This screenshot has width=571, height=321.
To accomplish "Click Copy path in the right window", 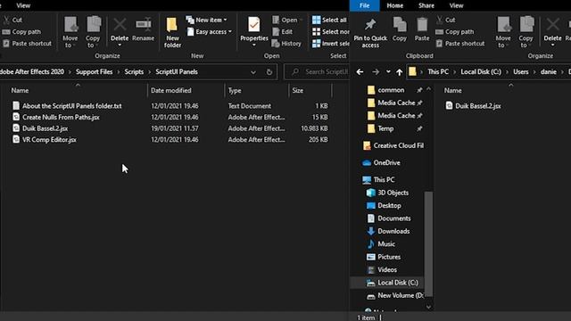I will (x=454, y=32).
